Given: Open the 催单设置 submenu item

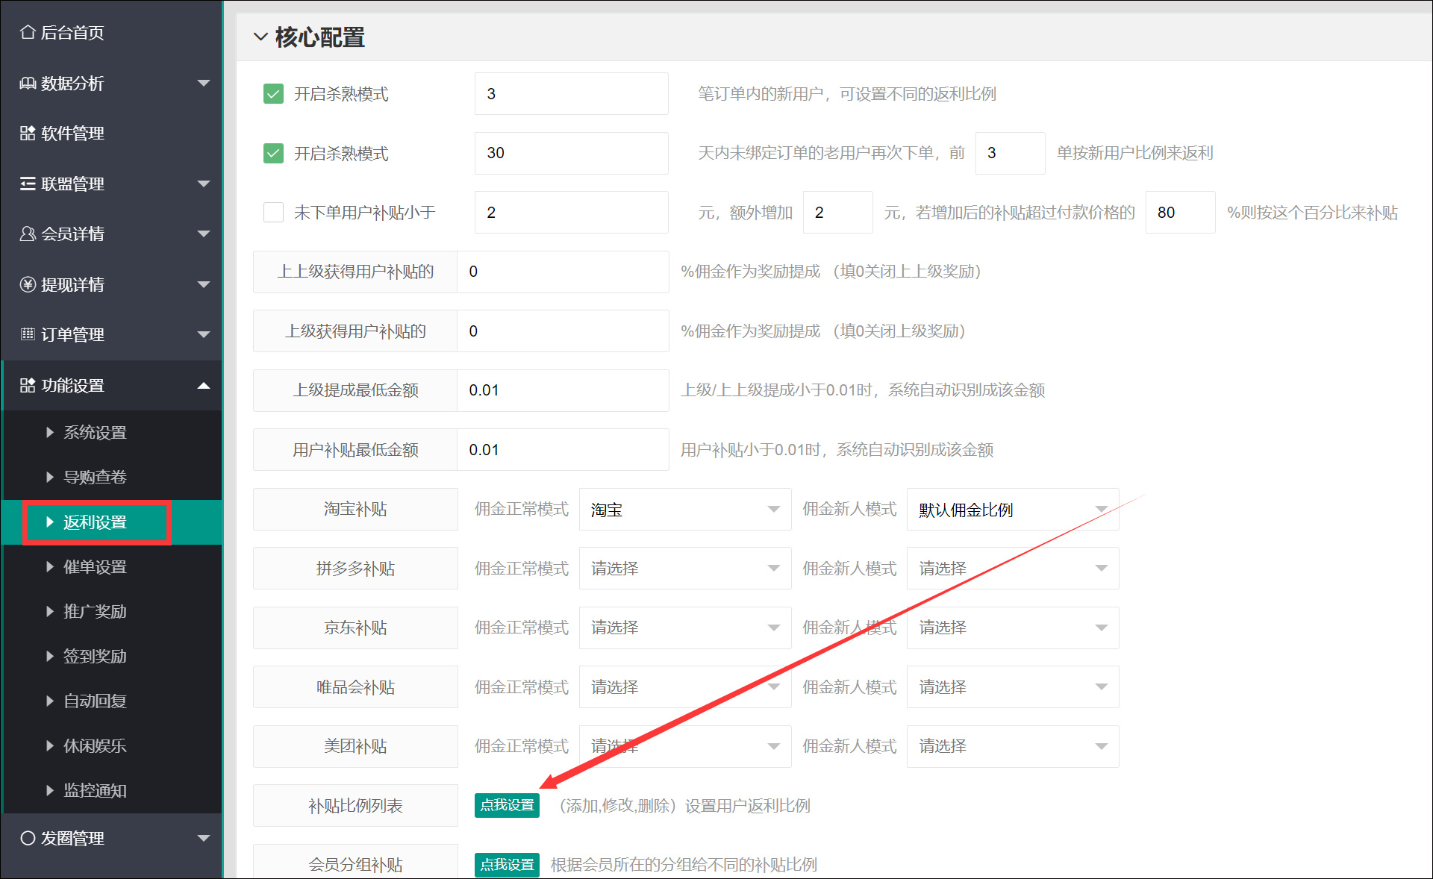Looking at the screenshot, I should pyautogui.click(x=95, y=567).
